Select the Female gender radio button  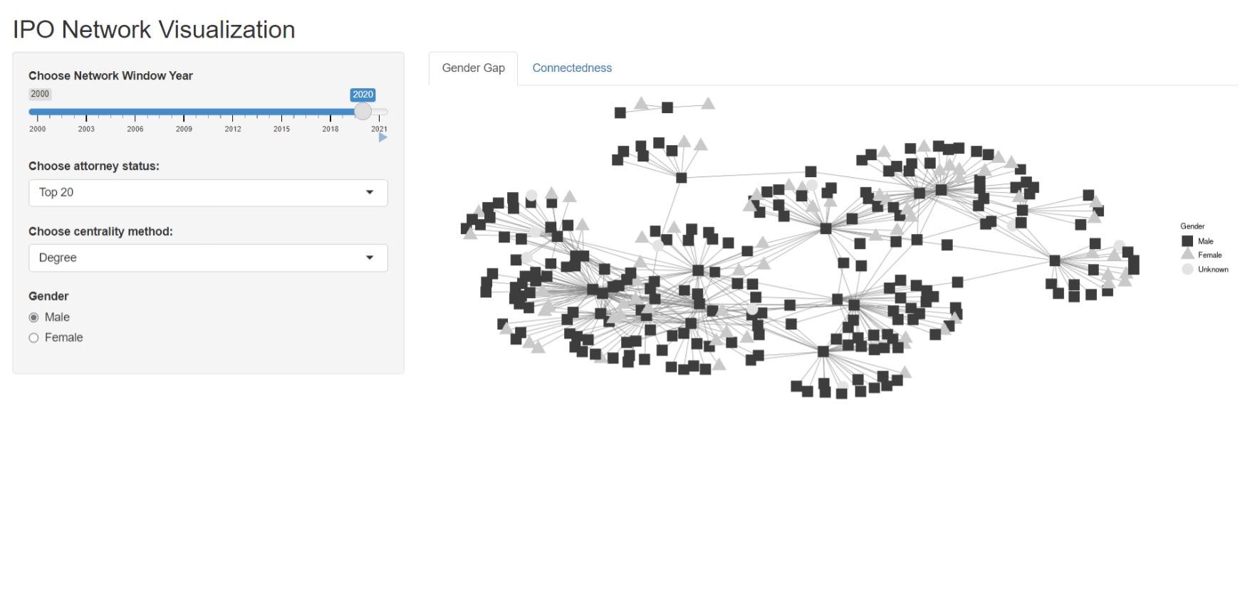click(x=33, y=338)
